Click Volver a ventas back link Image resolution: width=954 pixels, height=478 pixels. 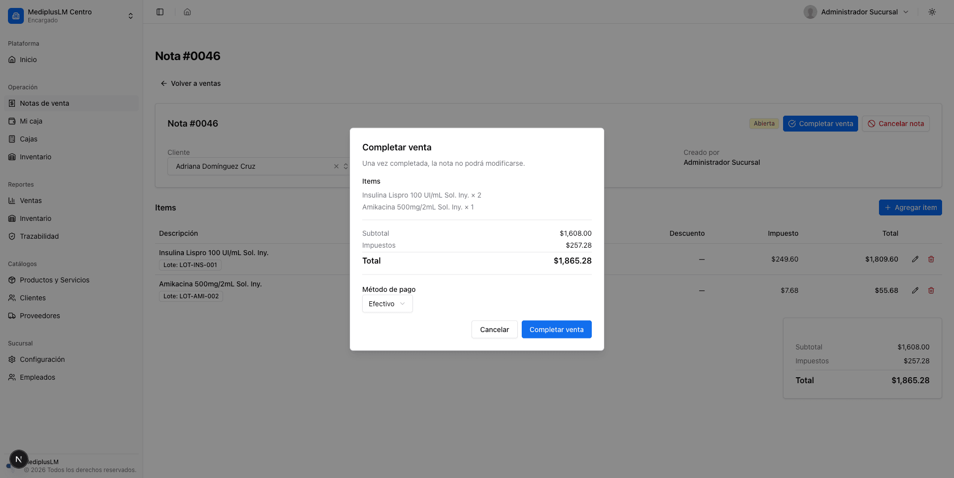click(x=191, y=83)
